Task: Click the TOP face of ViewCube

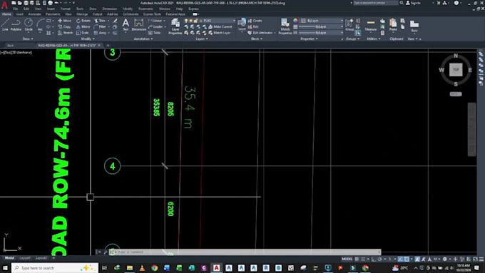Action: pos(456,70)
